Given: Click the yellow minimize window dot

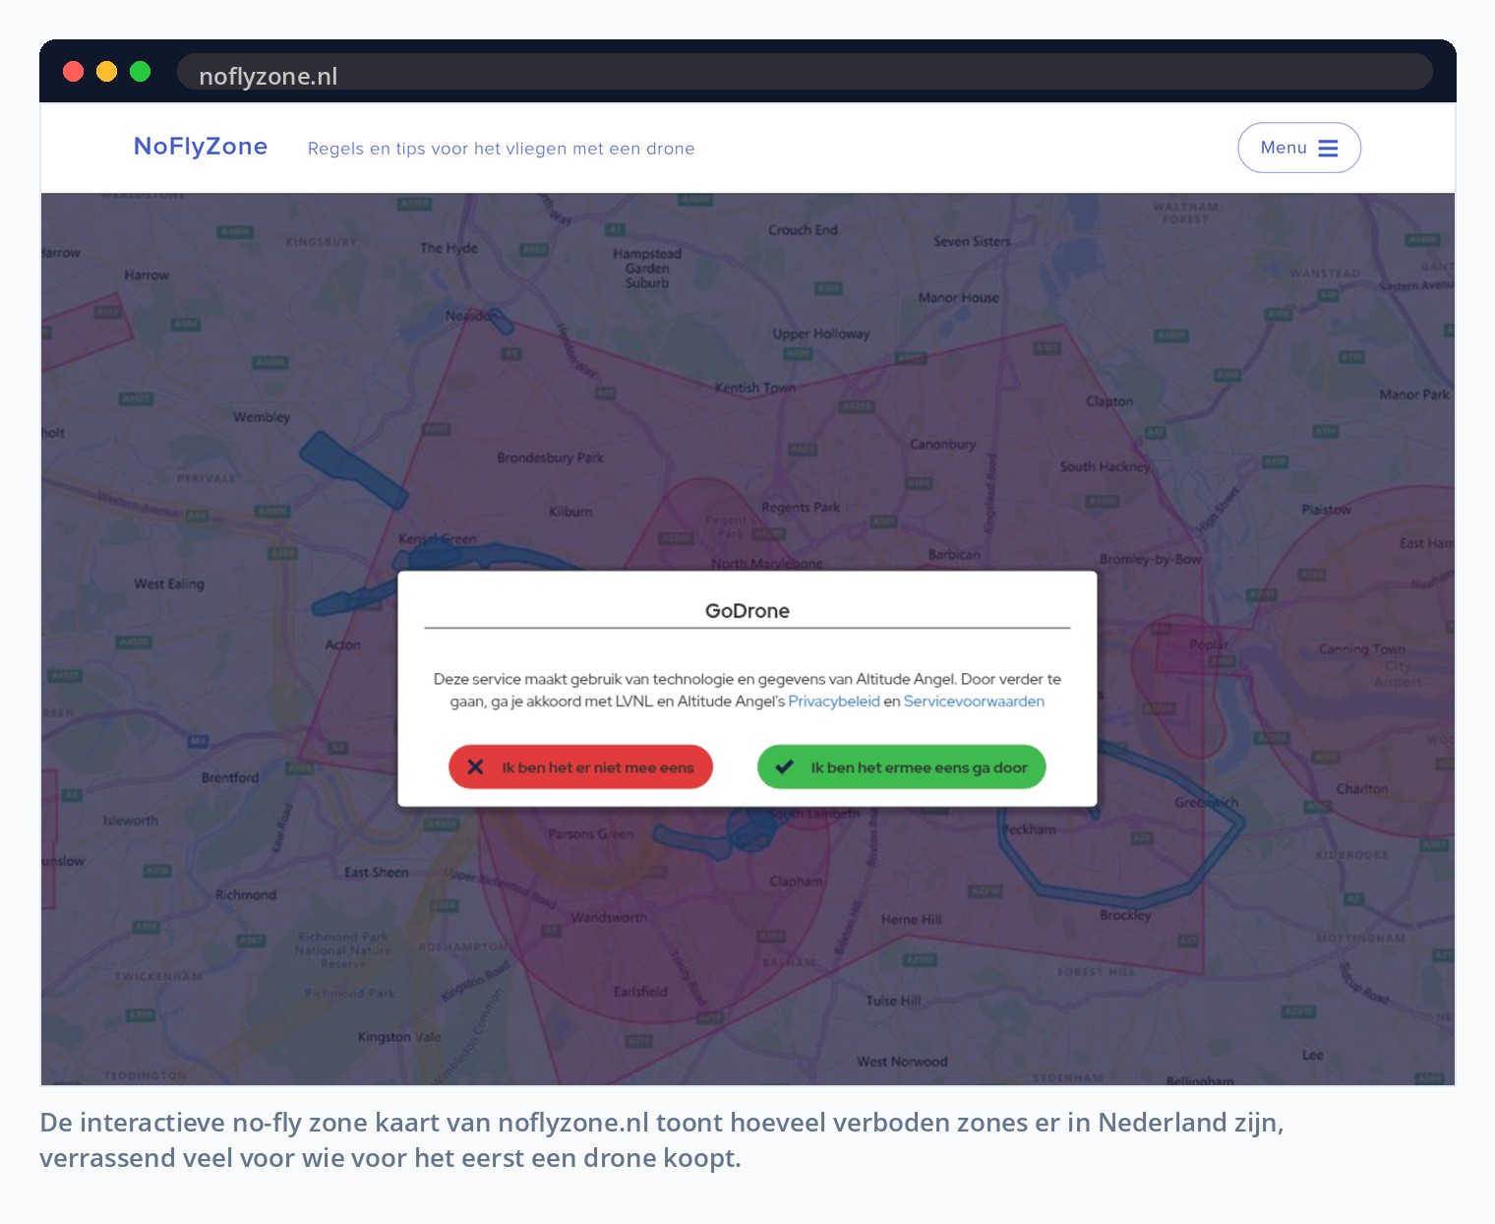Looking at the screenshot, I should 106,71.
